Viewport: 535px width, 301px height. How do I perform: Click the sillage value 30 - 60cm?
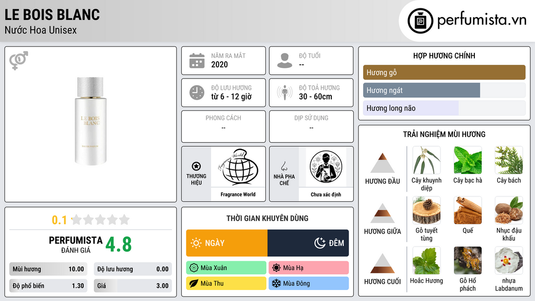[316, 97]
